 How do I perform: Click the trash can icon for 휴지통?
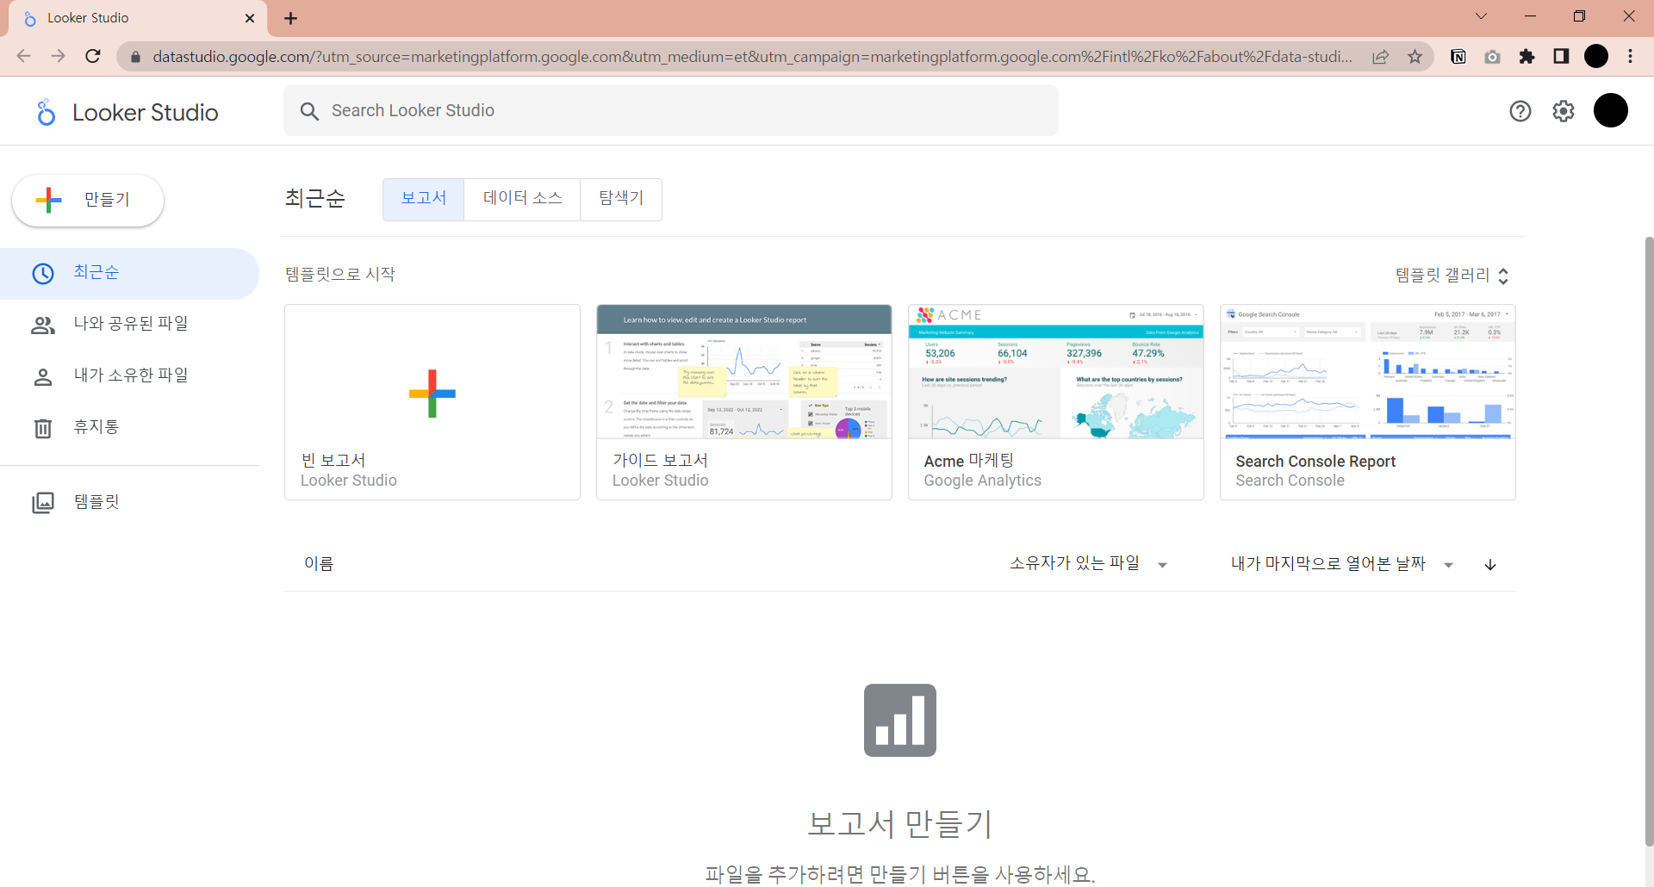click(43, 428)
